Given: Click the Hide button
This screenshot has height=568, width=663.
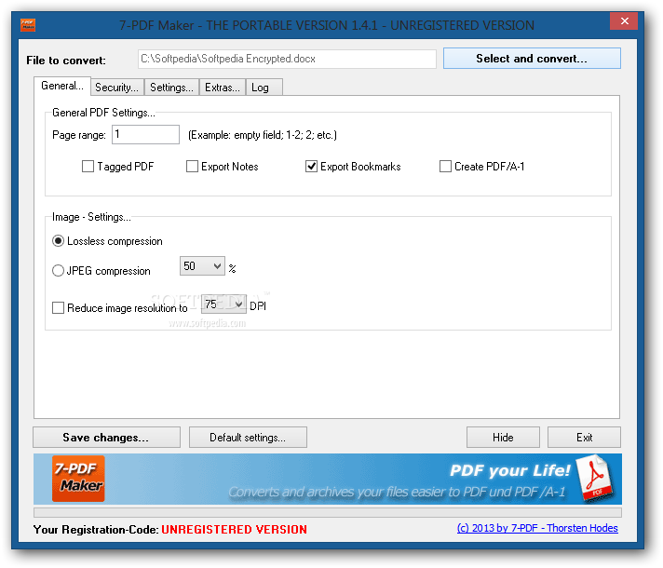Looking at the screenshot, I should click(x=503, y=438).
